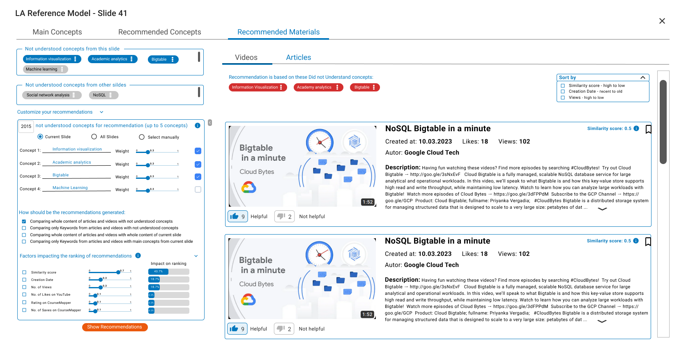Open menu dots on blue Bigtable chip
Viewport: 686px width, 358px height.
tap(173, 59)
